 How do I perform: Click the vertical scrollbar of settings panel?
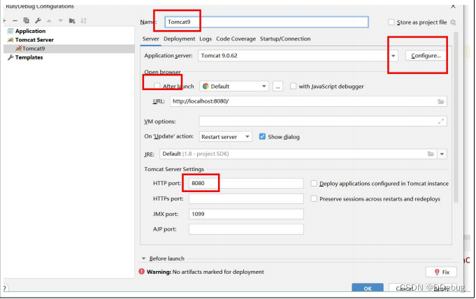456,117
